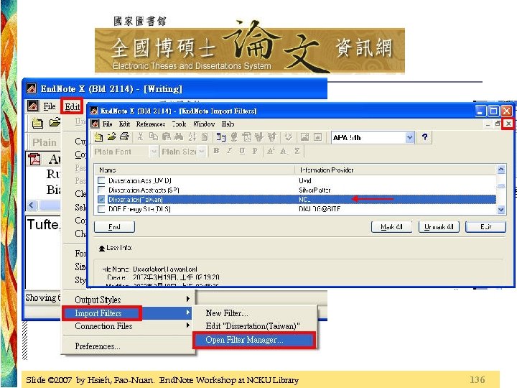This screenshot has width=517, height=388.
Task: Open the Plain Size dropdown
Action: (x=202, y=152)
